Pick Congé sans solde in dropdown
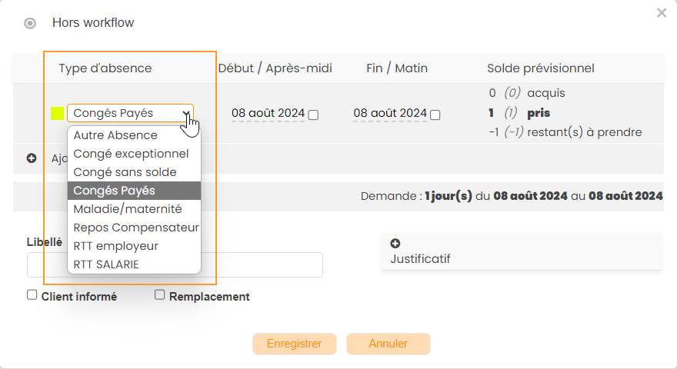 (125, 172)
